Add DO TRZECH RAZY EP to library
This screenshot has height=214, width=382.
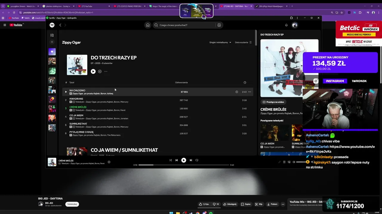pos(100,71)
